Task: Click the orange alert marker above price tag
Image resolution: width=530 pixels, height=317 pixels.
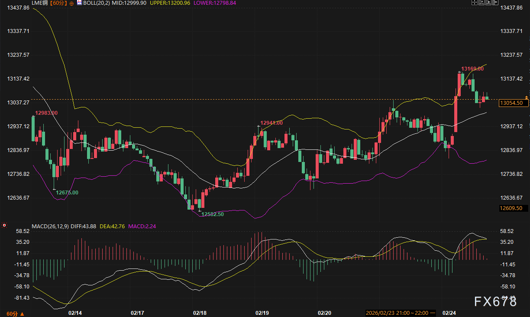Action: (x=526, y=97)
